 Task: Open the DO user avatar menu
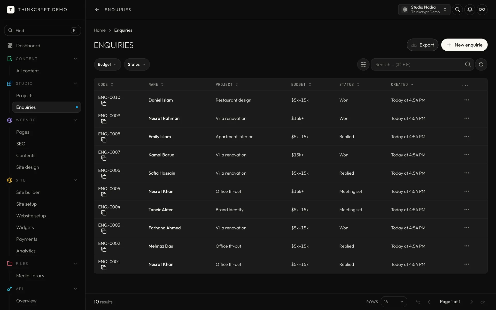tap(482, 10)
